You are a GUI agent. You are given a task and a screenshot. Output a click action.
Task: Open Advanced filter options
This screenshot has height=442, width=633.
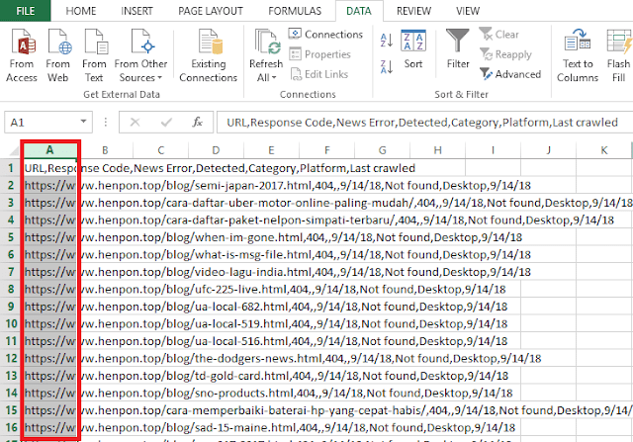[x=510, y=74]
